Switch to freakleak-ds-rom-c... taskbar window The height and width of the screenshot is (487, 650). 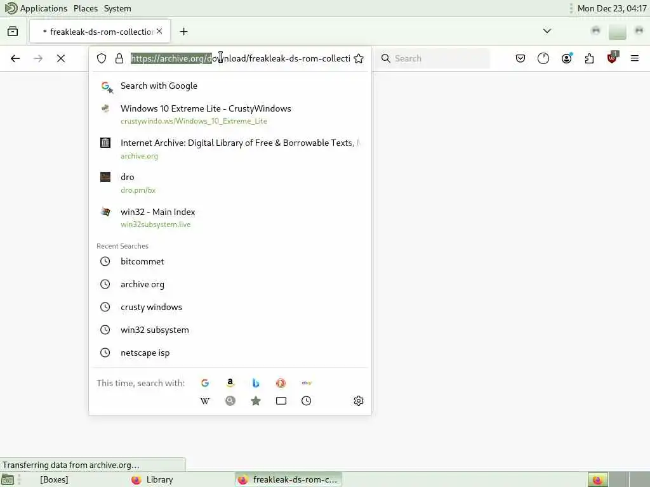pyautogui.click(x=289, y=479)
